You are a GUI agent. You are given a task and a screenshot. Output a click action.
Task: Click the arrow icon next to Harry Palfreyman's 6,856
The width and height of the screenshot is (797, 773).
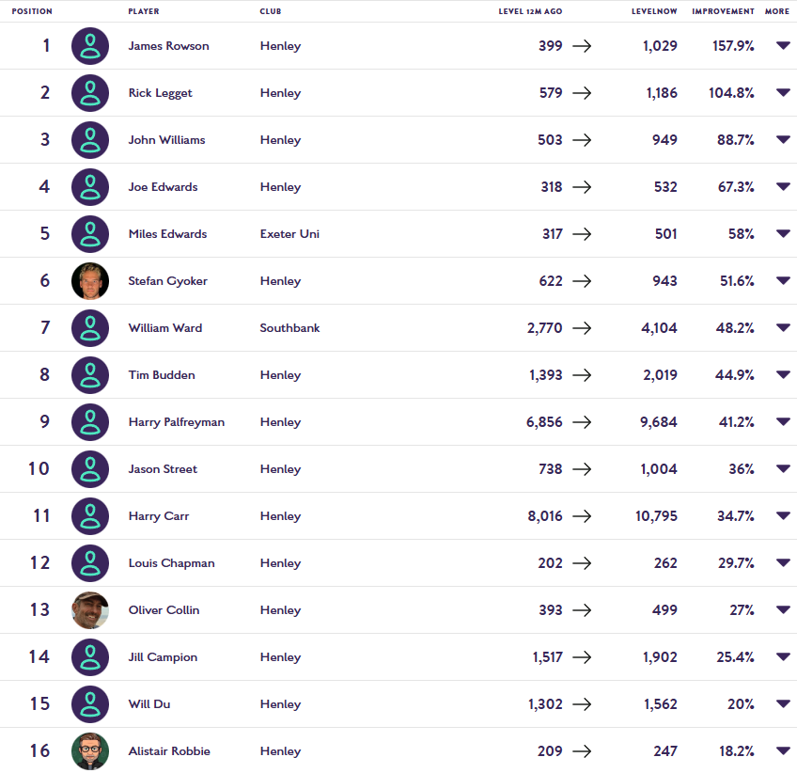[582, 422]
